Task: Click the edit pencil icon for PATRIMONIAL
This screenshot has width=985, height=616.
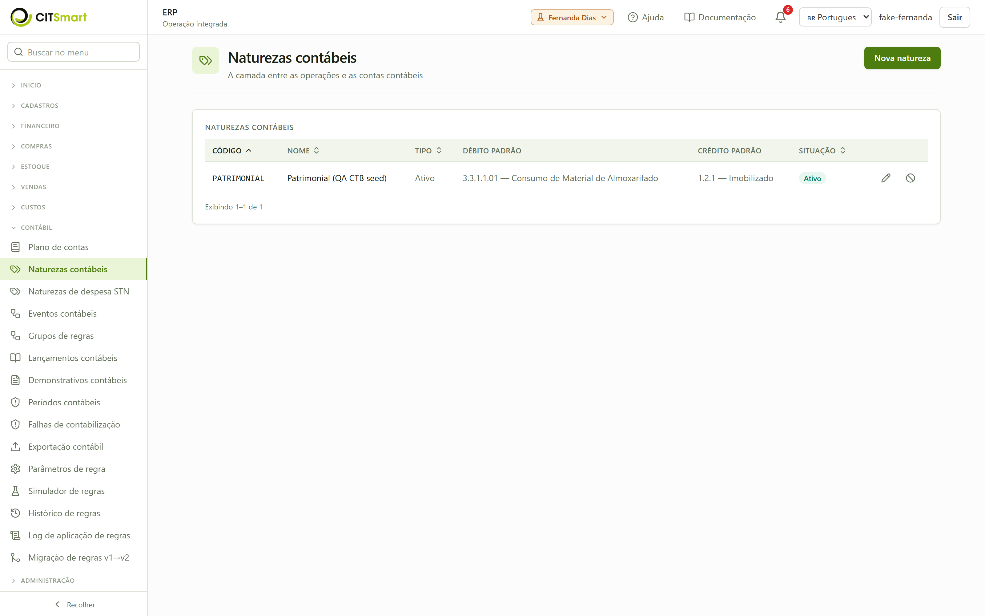Action: tap(886, 178)
